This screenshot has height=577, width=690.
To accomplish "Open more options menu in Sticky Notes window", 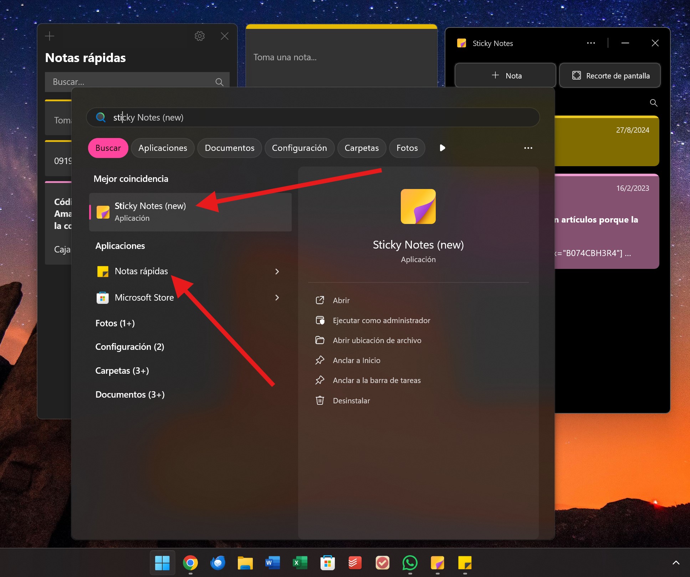I will click(x=591, y=43).
